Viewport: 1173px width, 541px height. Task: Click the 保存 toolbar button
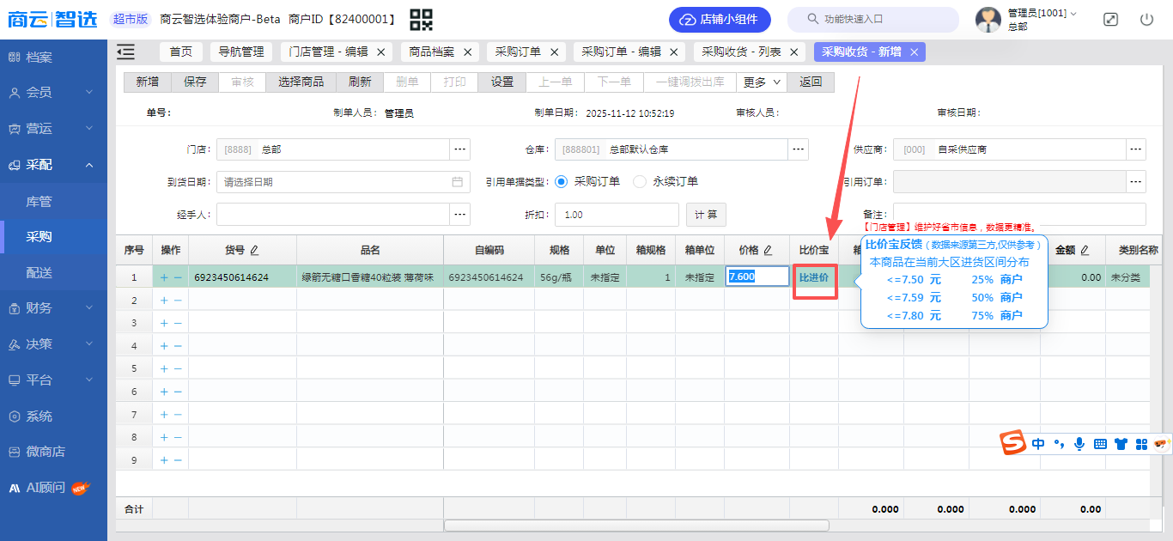click(x=195, y=82)
